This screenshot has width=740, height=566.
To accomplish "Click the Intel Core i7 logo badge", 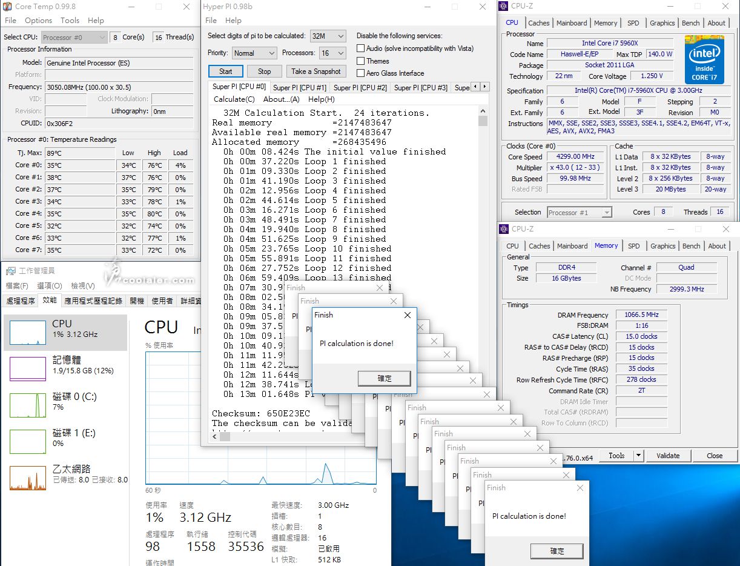I will (x=704, y=59).
